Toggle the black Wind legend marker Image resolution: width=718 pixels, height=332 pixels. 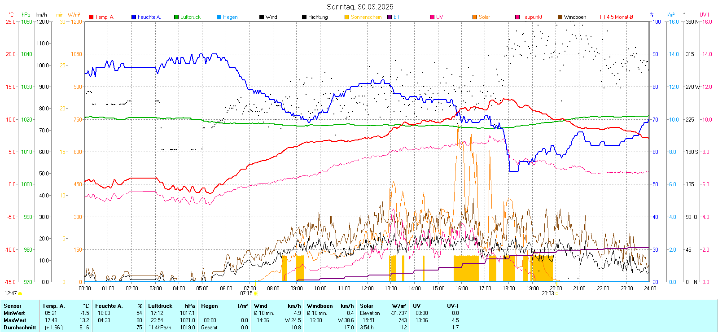[262, 17]
